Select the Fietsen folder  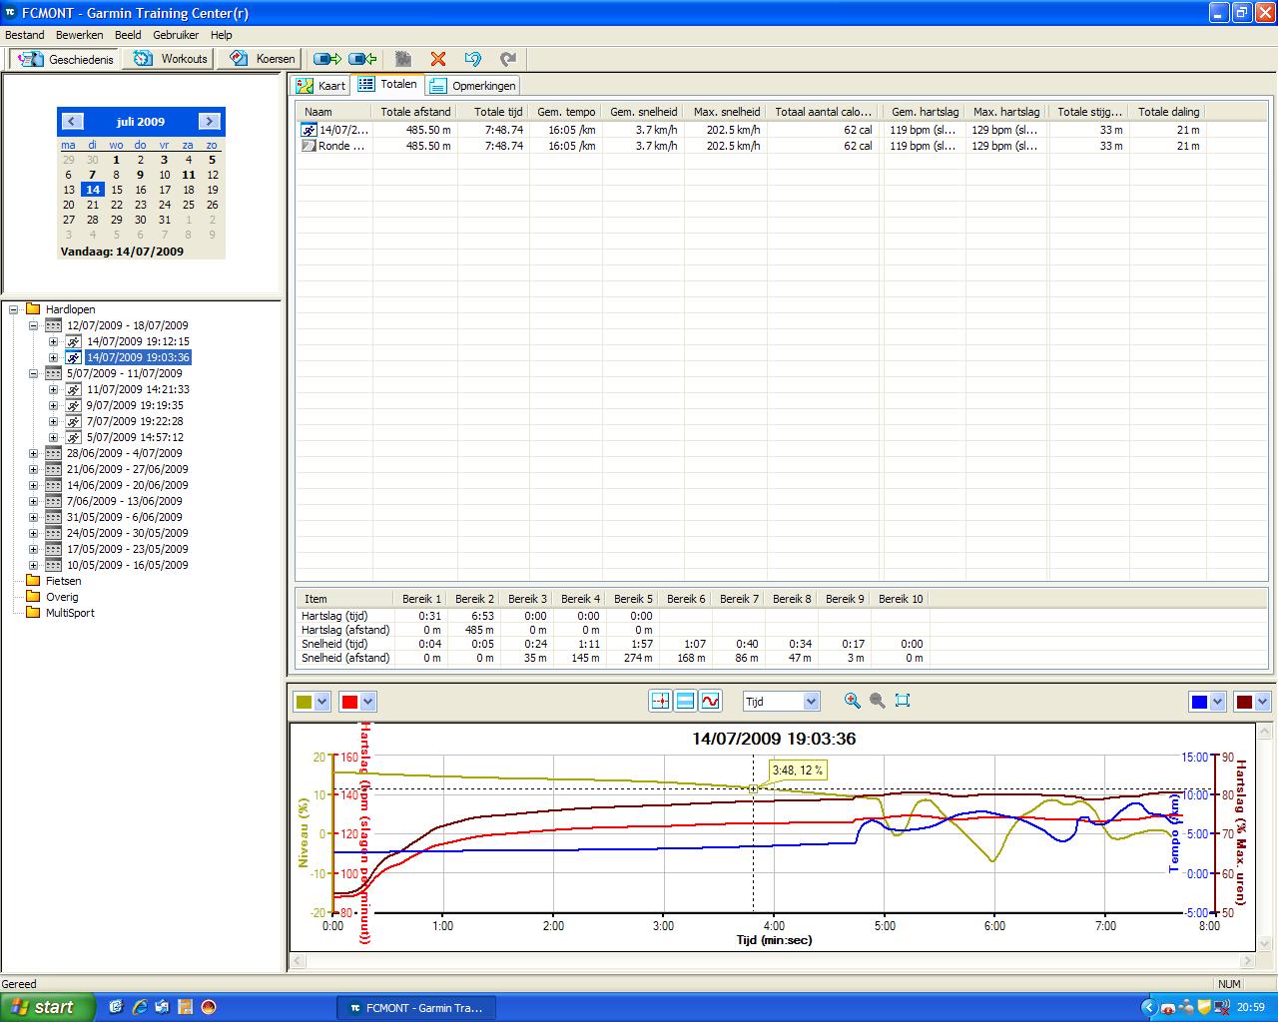63,581
